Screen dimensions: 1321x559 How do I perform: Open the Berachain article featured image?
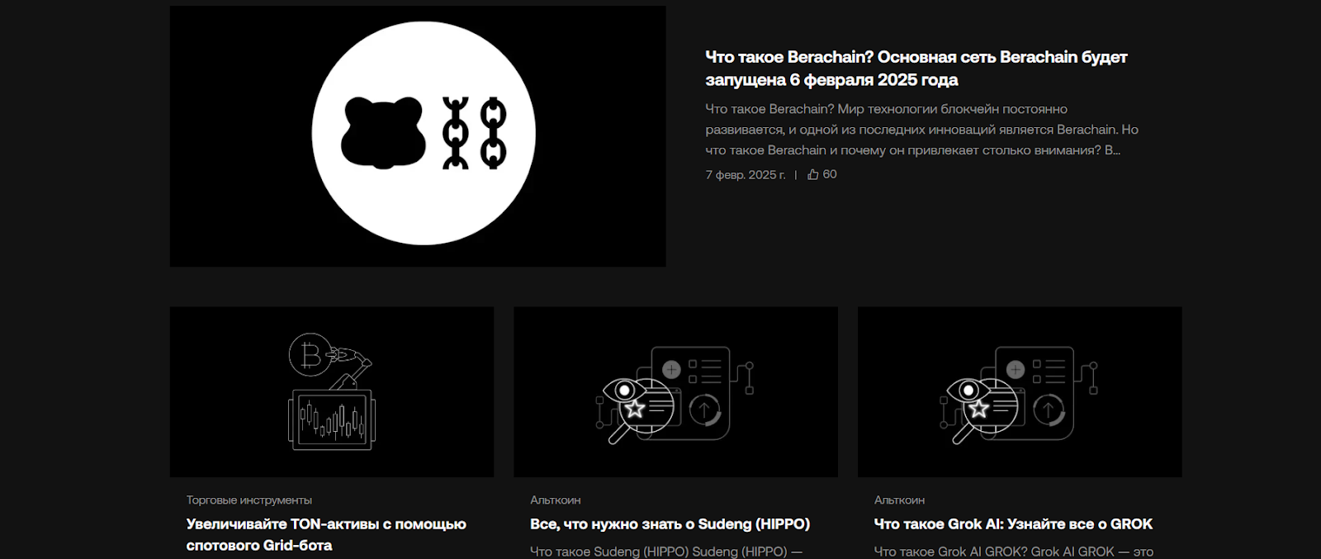coord(418,136)
